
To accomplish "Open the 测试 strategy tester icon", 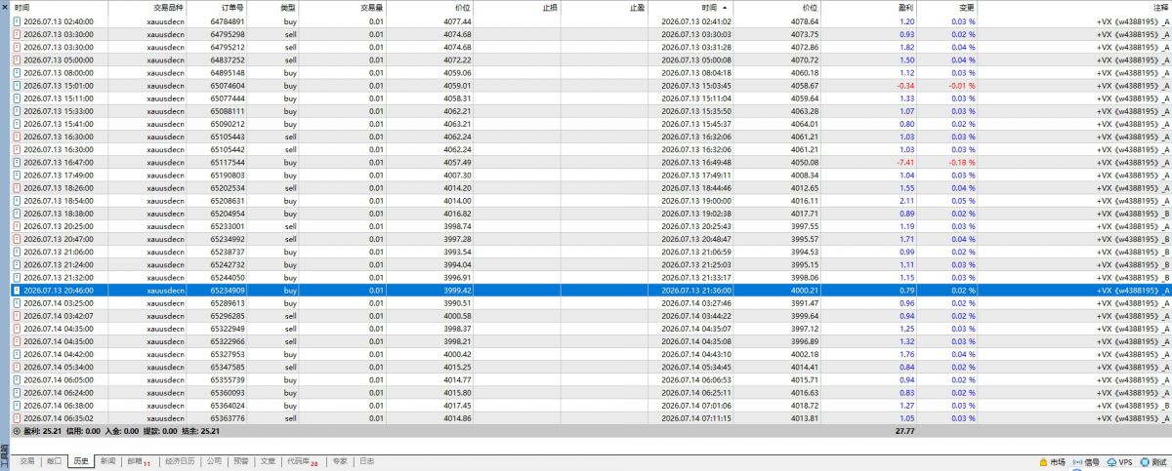I will [1146, 462].
